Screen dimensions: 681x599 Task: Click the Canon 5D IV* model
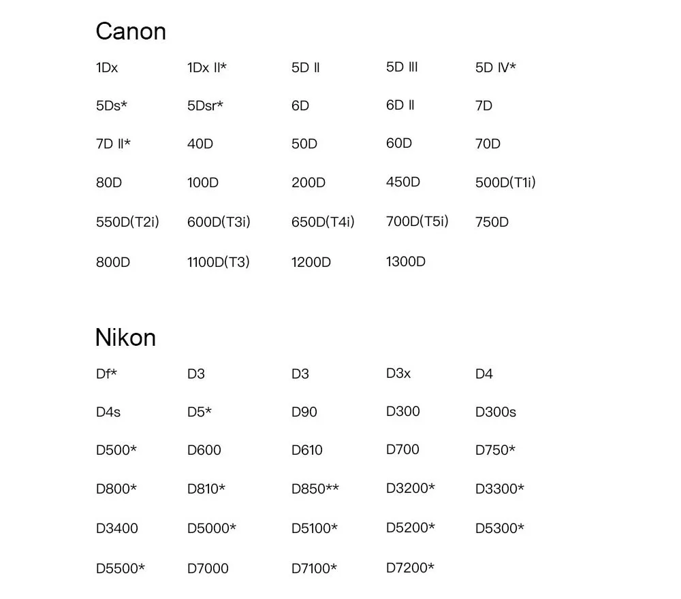coord(496,67)
